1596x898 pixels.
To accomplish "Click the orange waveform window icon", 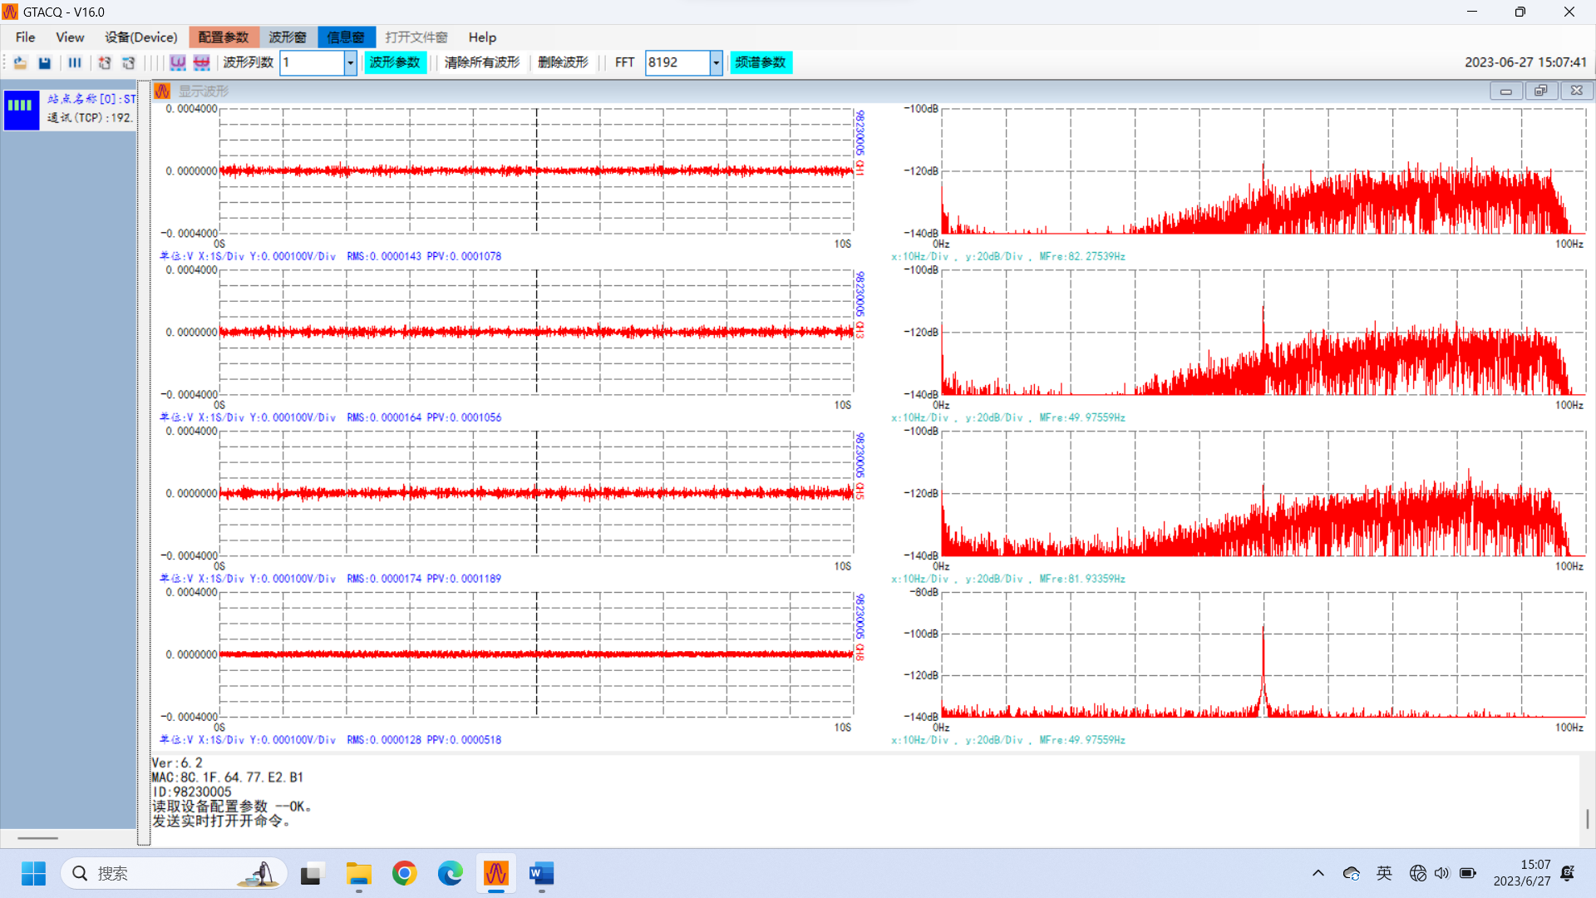I will pyautogui.click(x=162, y=91).
